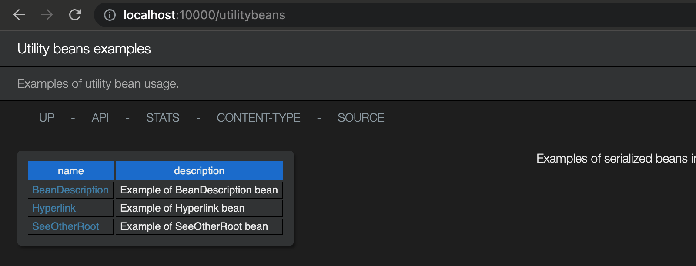Click the browser back navigation arrow
The image size is (696, 266).
pyautogui.click(x=18, y=15)
